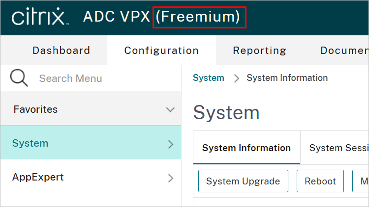This screenshot has height=207, width=369.
Task: Expand AppExpert using its chevron arrow
Action: (171, 178)
